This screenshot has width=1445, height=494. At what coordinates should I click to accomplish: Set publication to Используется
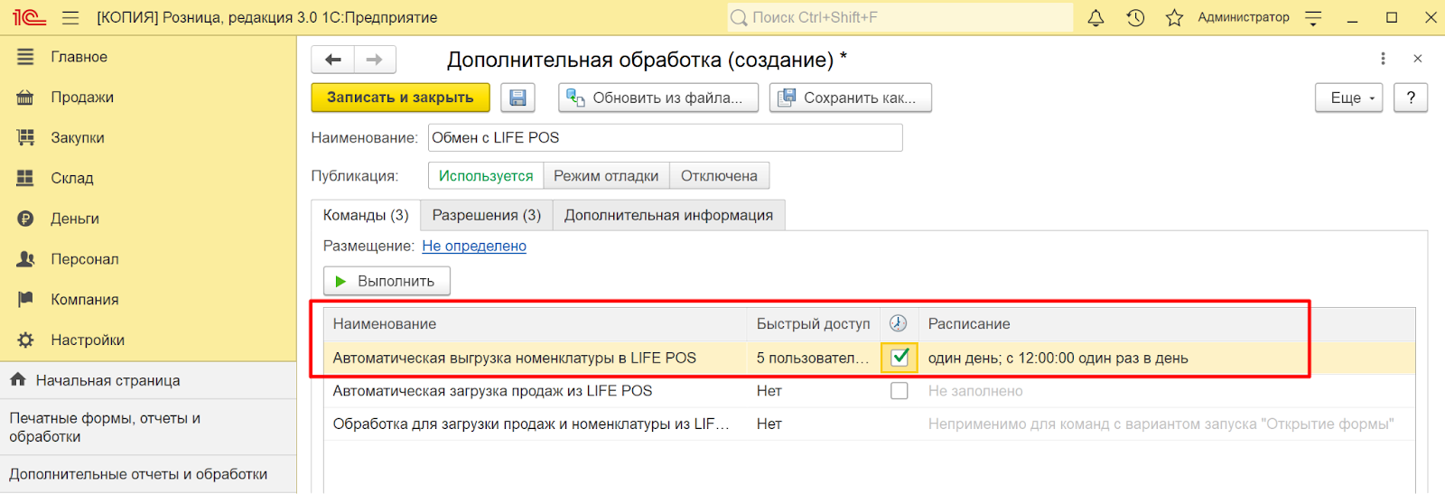486,176
